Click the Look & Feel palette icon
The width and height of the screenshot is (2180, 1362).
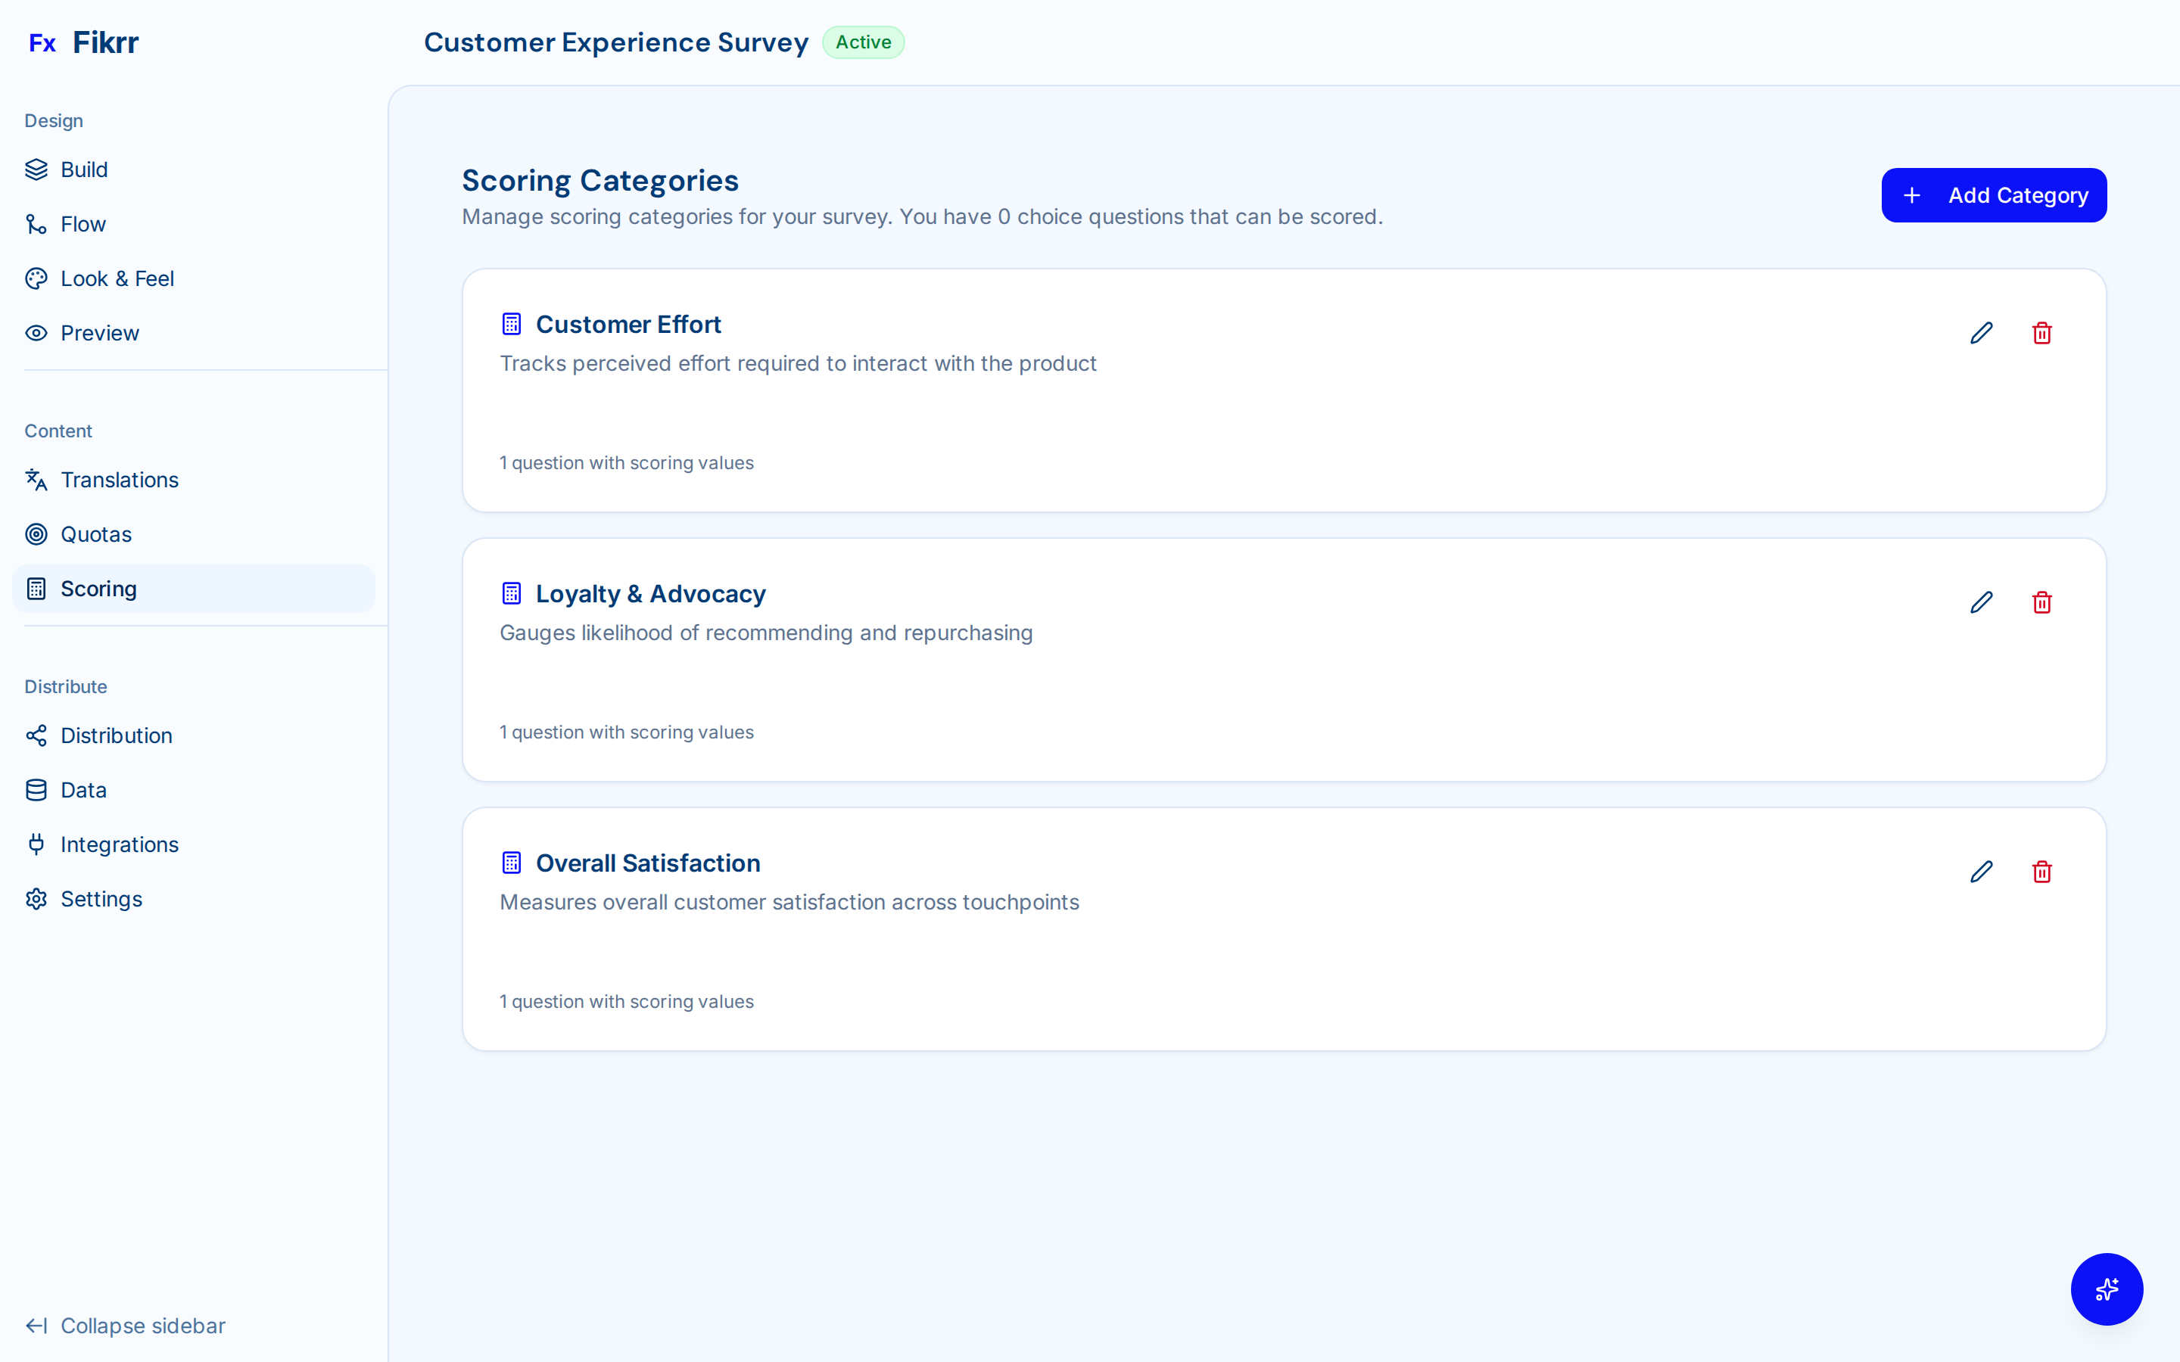[36, 278]
